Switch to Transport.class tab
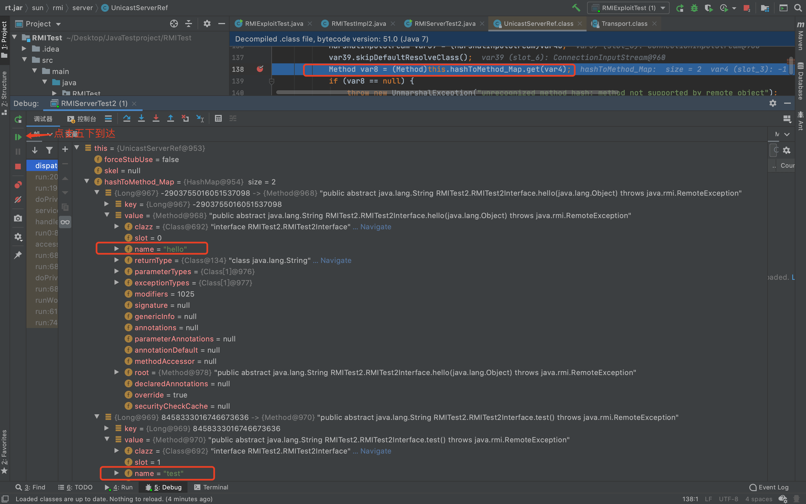This screenshot has width=806, height=504. 624,24
